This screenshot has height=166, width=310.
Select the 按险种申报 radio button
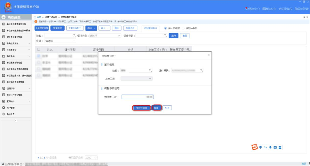[x=183, y=28]
